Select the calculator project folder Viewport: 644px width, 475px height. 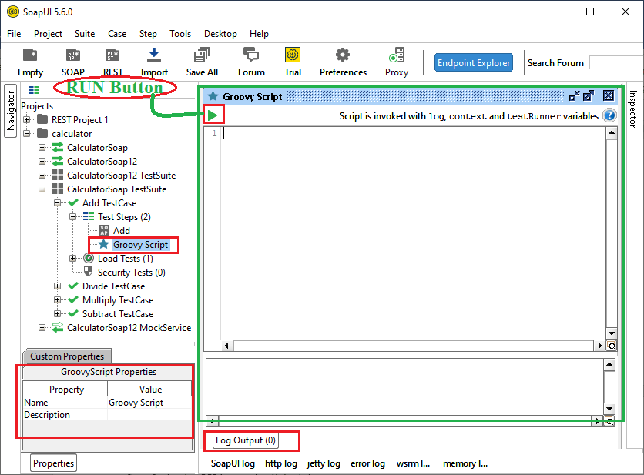72,134
